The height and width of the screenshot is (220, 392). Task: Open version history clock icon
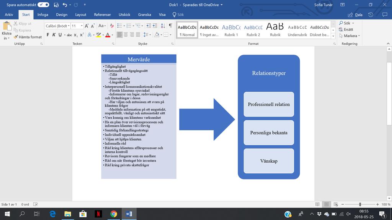(x=371, y=15)
